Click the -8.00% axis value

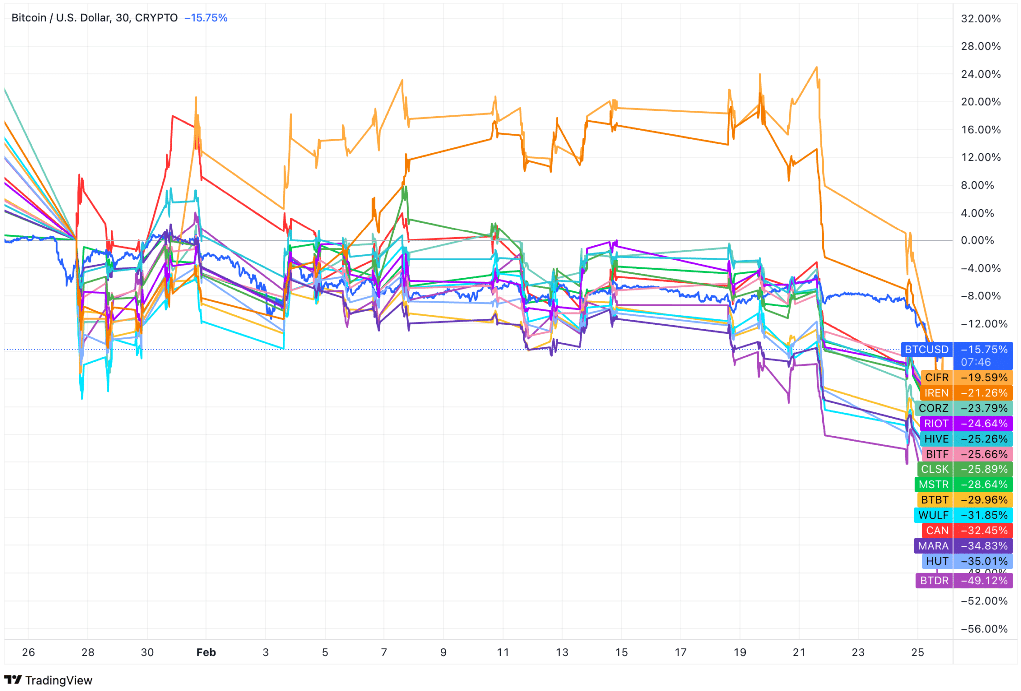(981, 296)
